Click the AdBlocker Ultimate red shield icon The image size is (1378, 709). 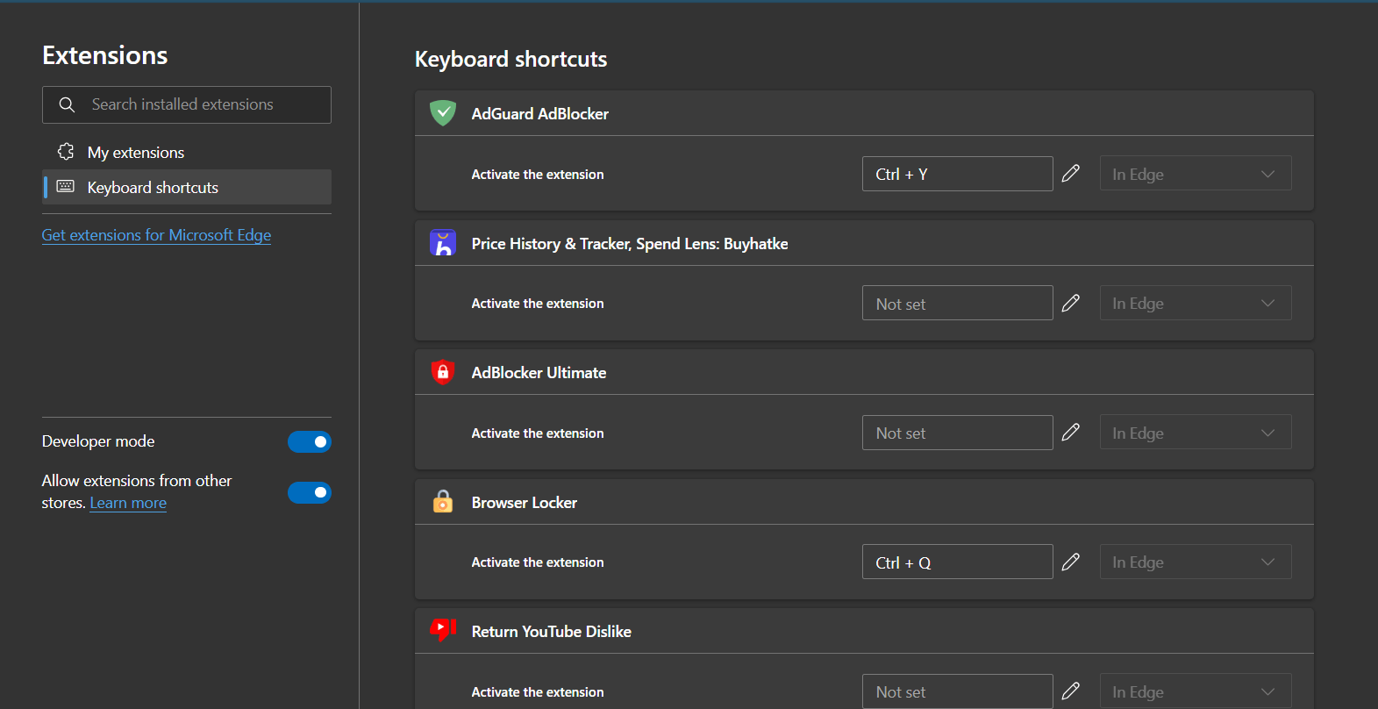[x=443, y=372]
